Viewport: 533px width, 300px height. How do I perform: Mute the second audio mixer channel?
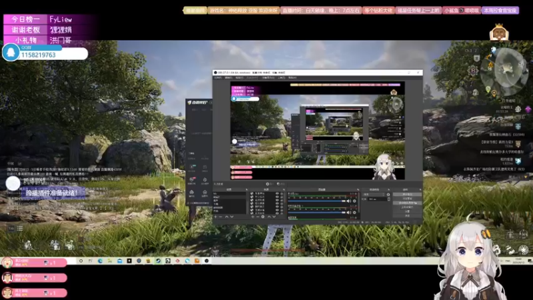(348, 213)
